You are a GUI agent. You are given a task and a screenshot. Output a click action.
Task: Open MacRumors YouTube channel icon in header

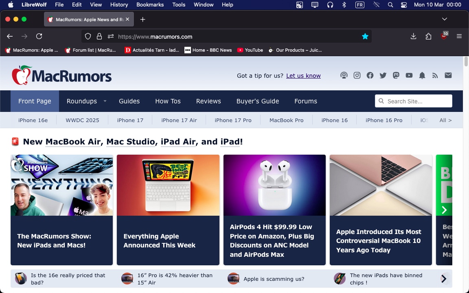[409, 75]
